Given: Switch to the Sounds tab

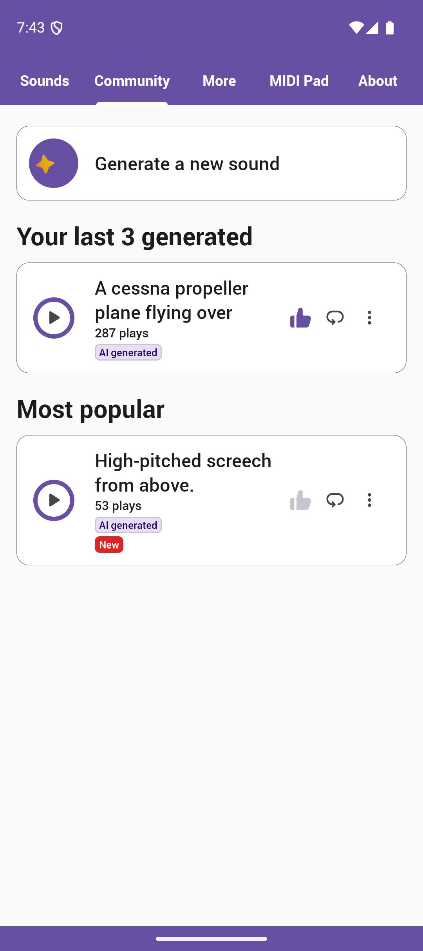Looking at the screenshot, I should click(x=45, y=81).
